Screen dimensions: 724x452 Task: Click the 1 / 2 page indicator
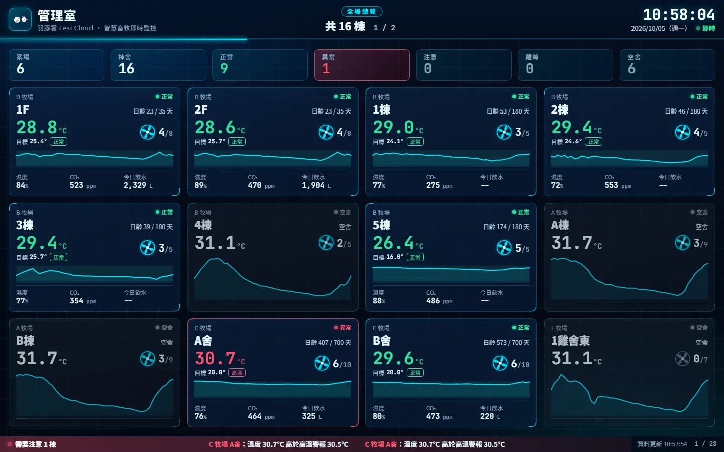pos(384,28)
